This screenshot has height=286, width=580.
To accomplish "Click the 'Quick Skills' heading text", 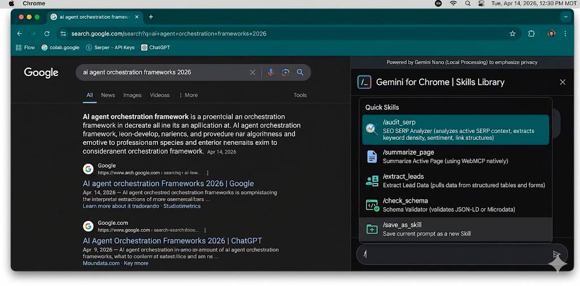I will (x=382, y=107).
